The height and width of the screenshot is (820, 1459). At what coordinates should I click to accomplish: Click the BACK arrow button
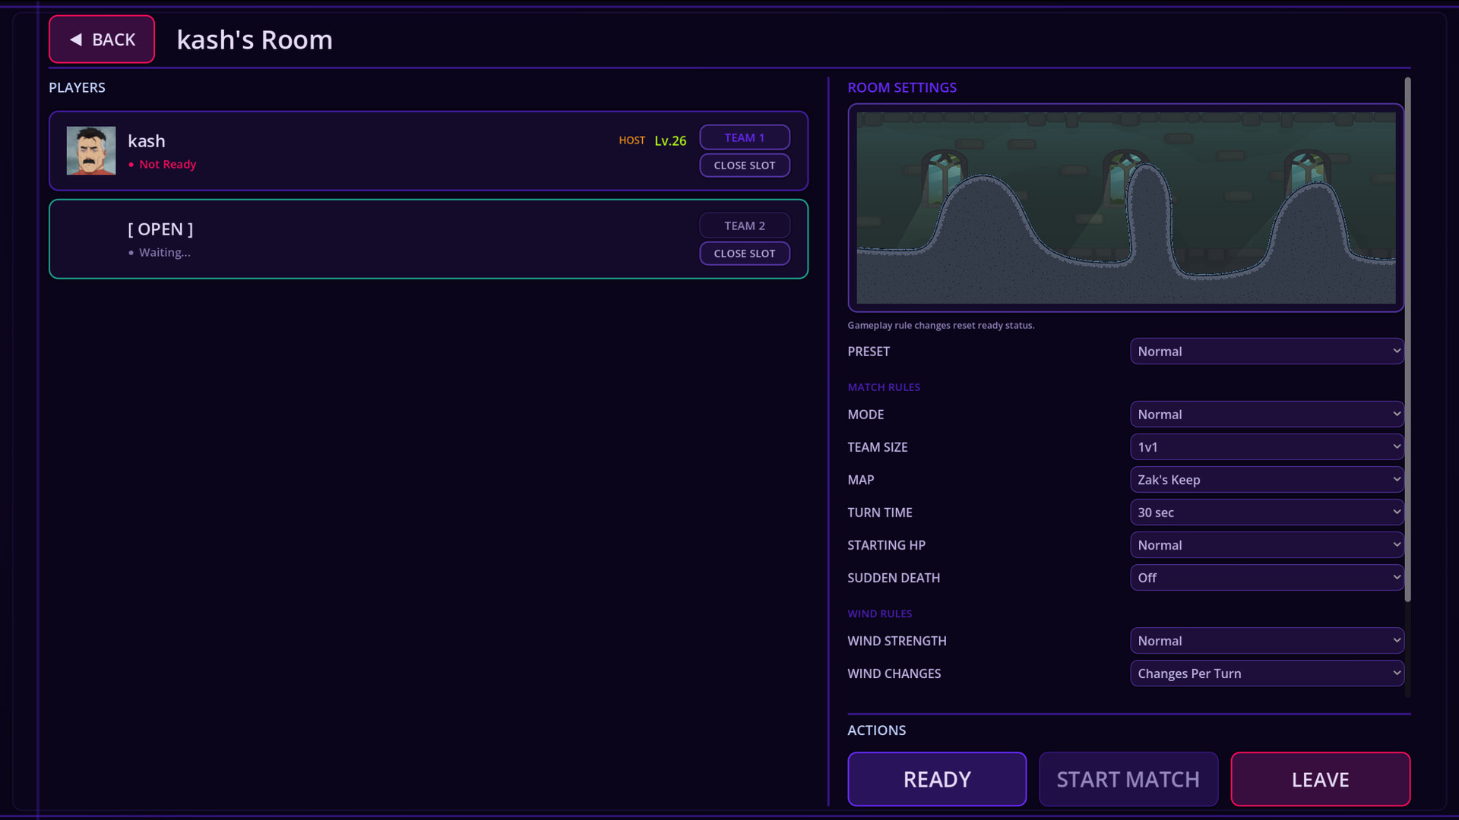pyautogui.click(x=101, y=39)
